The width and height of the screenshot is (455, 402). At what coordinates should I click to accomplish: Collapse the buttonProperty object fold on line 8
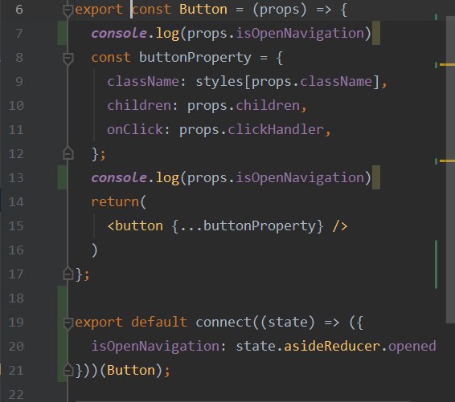(x=68, y=59)
